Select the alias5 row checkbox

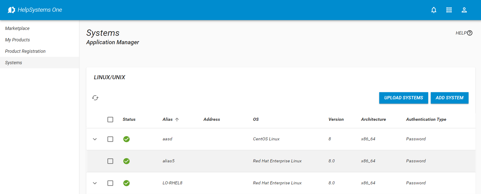click(x=110, y=161)
